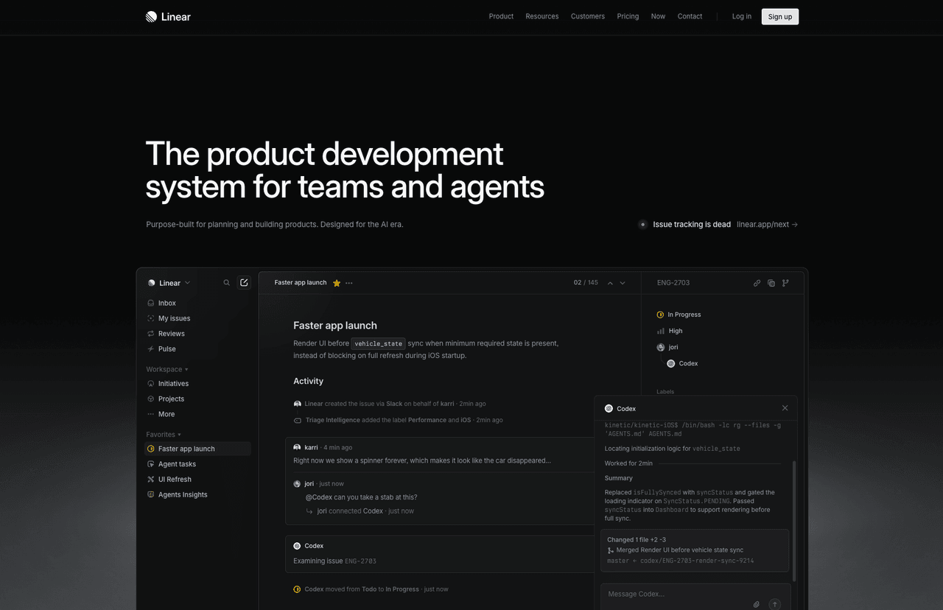Open My issues from the sidebar

pyautogui.click(x=172, y=318)
